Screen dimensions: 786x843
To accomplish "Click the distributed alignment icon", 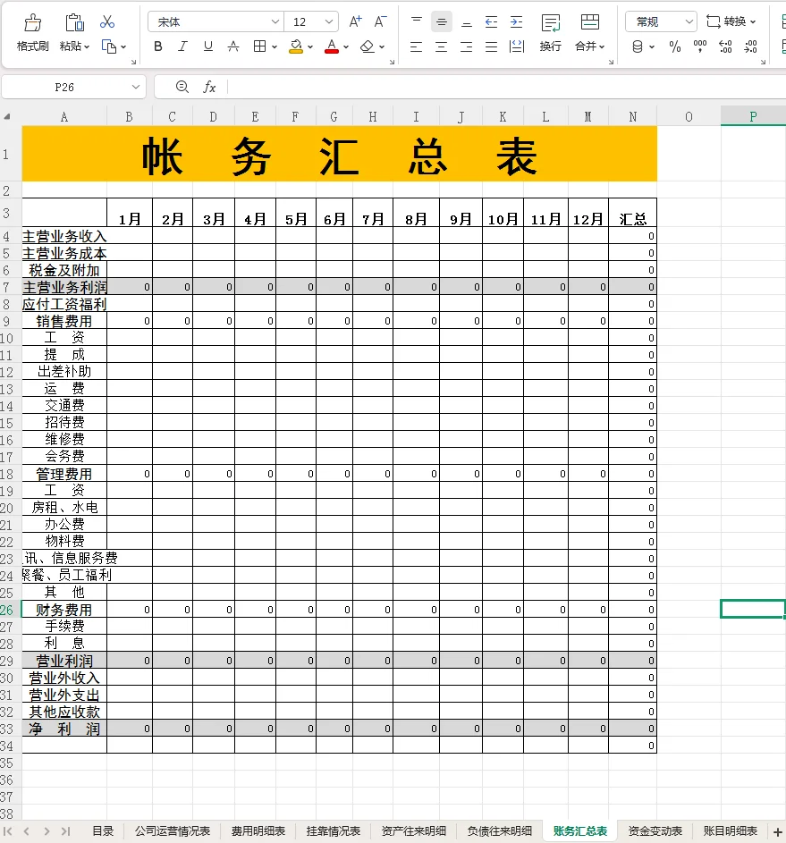I will (x=517, y=46).
